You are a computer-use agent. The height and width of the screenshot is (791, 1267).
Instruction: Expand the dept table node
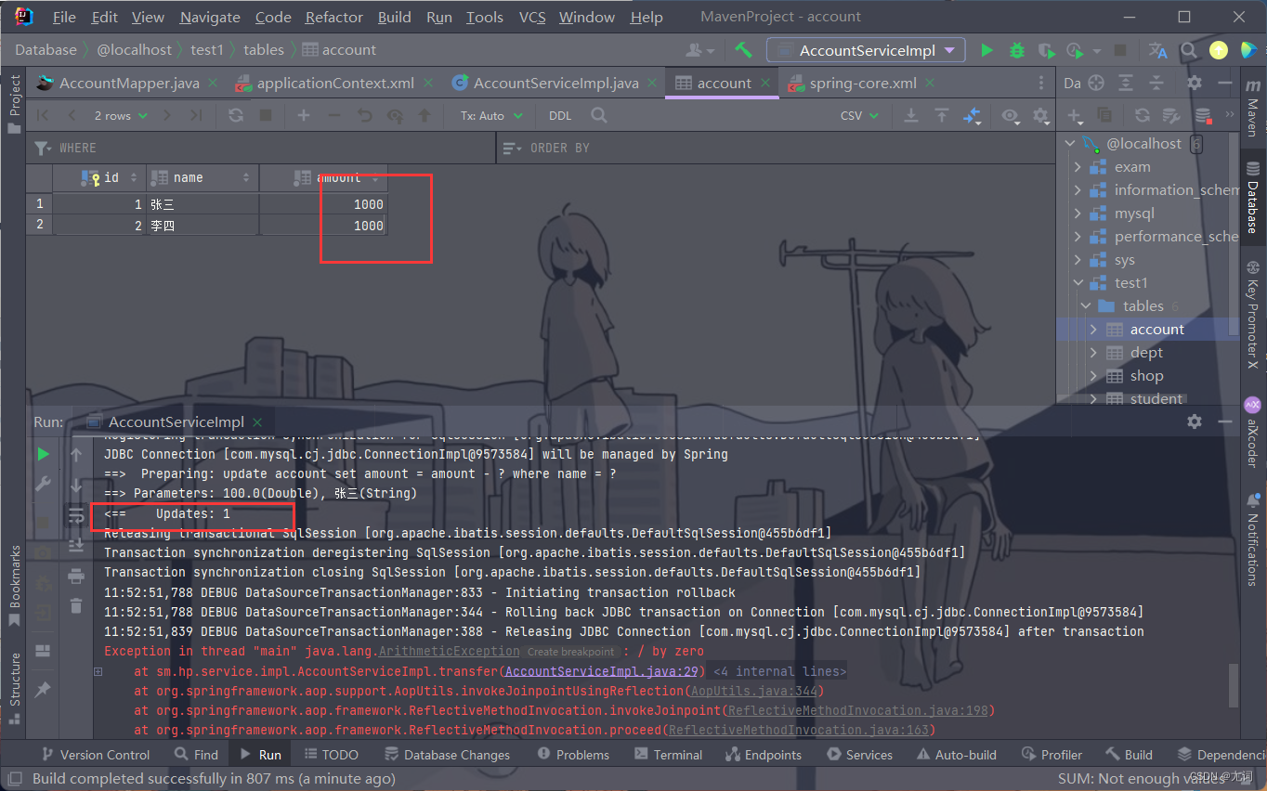click(1092, 353)
